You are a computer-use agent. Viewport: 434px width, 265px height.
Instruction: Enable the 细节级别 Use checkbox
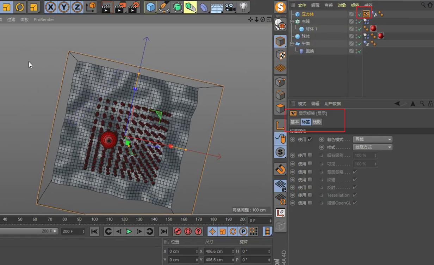pos(310,155)
